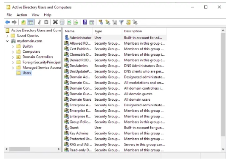The image size is (229, 162).
Task: Select the "Denied ROD..." row name
Action: pos(80,60)
